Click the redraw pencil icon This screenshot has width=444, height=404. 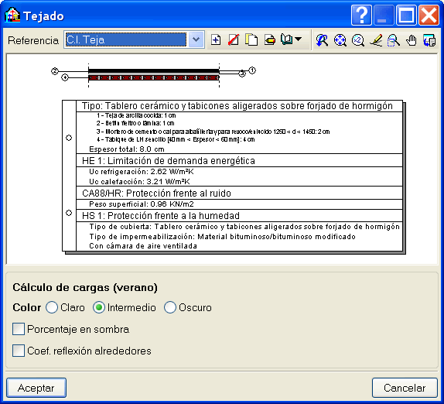coord(376,40)
